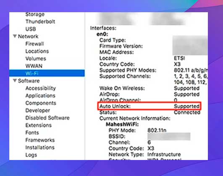Click the Infrastructure network type value
The image size is (223, 176).
164,155
